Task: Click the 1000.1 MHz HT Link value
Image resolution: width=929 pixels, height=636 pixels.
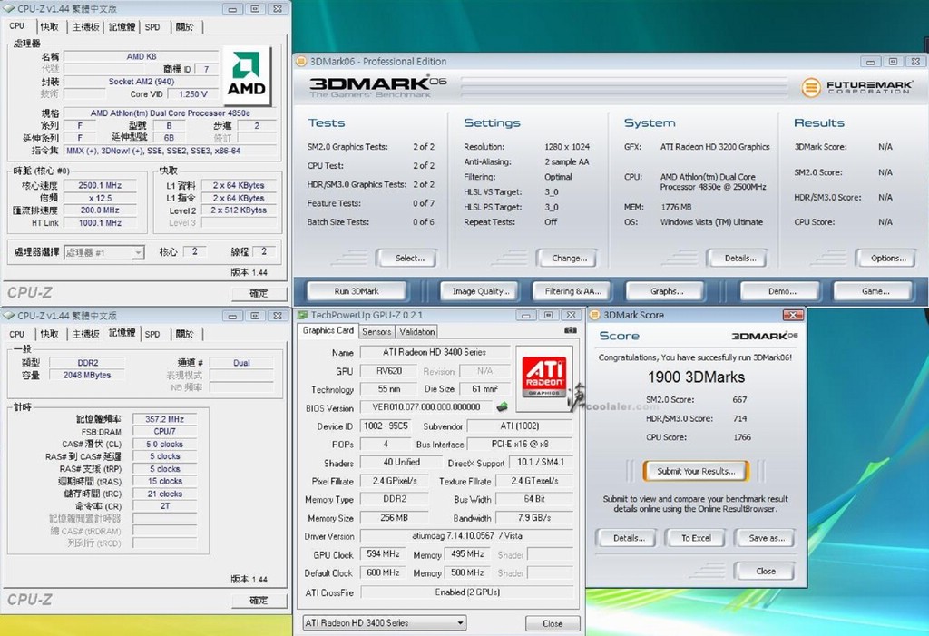Action: (100, 223)
